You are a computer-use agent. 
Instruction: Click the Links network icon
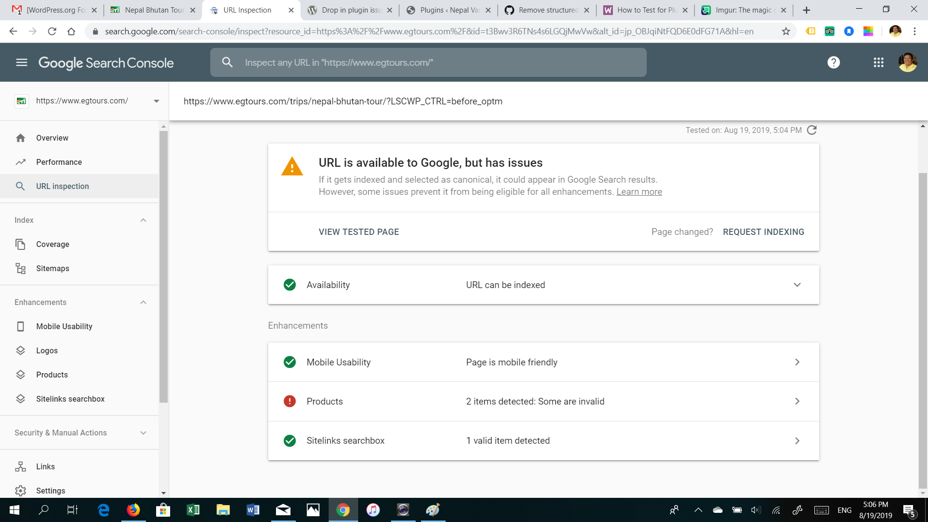tap(20, 466)
